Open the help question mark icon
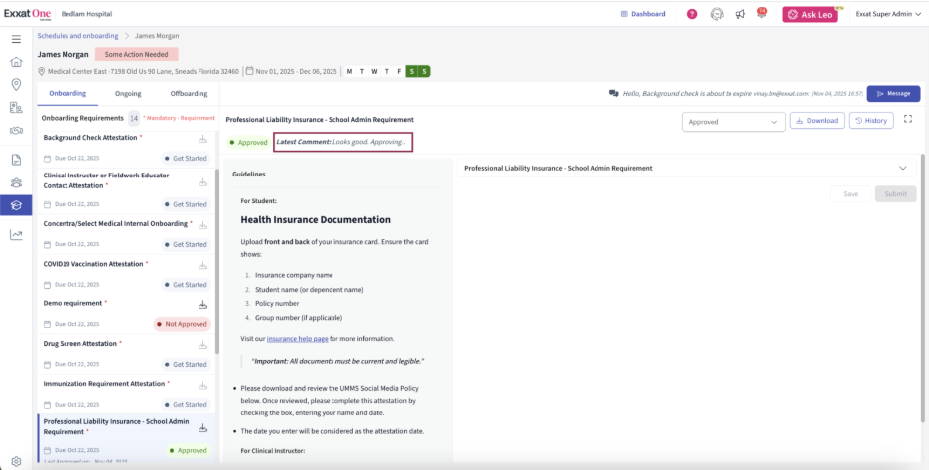The image size is (929, 470). (692, 14)
